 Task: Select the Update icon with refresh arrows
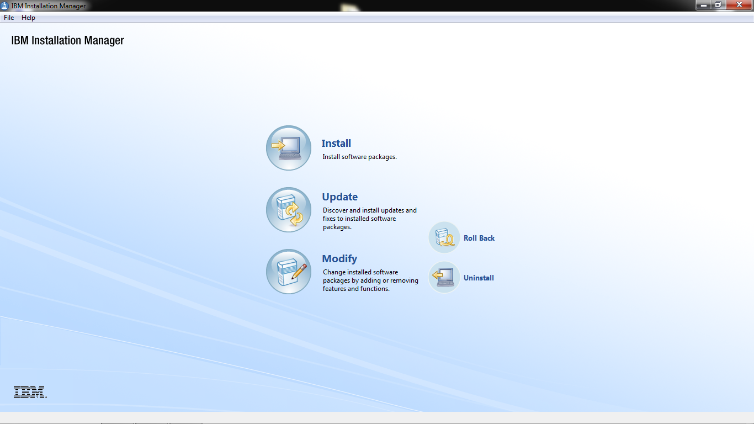288,210
